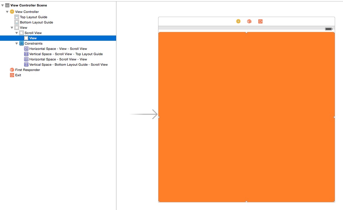Click the Bottom Layout Guide icon

(17, 22)
